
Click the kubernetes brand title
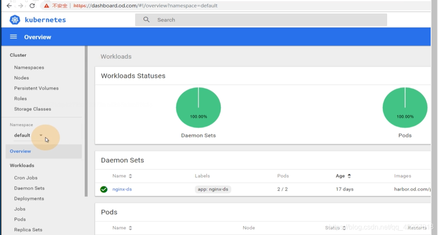(x=45, y=20)
